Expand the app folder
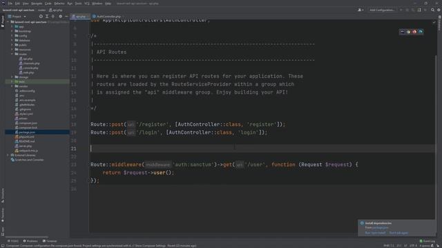Image resolution: width=442 pixels, height=248 pixels. [x=12, y=27]
